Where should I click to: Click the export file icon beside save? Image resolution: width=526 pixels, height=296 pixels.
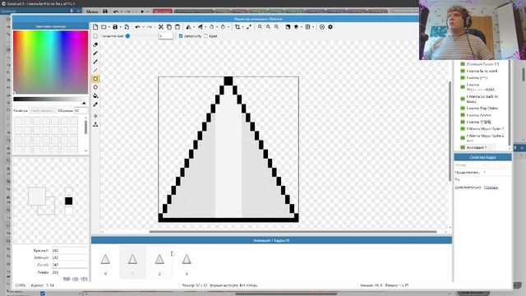click(127, 27)
